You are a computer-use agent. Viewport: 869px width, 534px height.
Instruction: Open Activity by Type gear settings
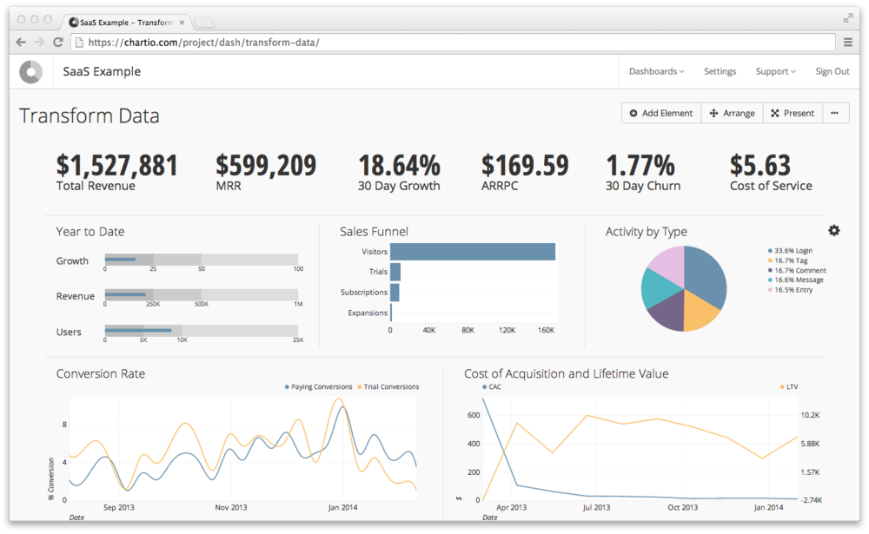click(x=833, y=230)
